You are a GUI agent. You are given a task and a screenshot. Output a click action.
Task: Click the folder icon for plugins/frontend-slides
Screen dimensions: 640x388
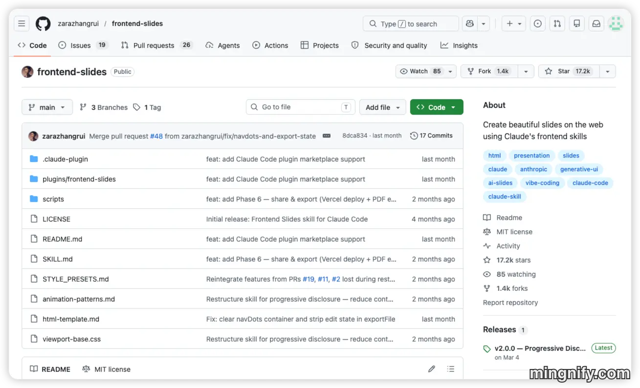34,179
